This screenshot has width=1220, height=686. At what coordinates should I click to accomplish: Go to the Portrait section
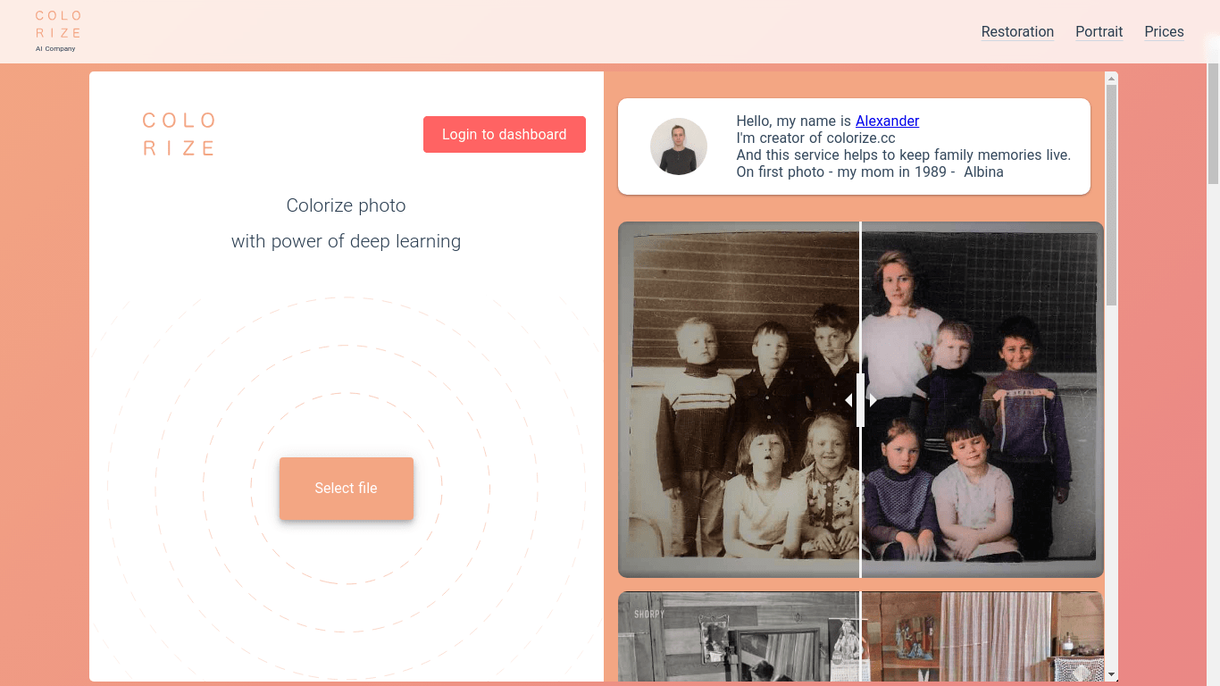1099,31
